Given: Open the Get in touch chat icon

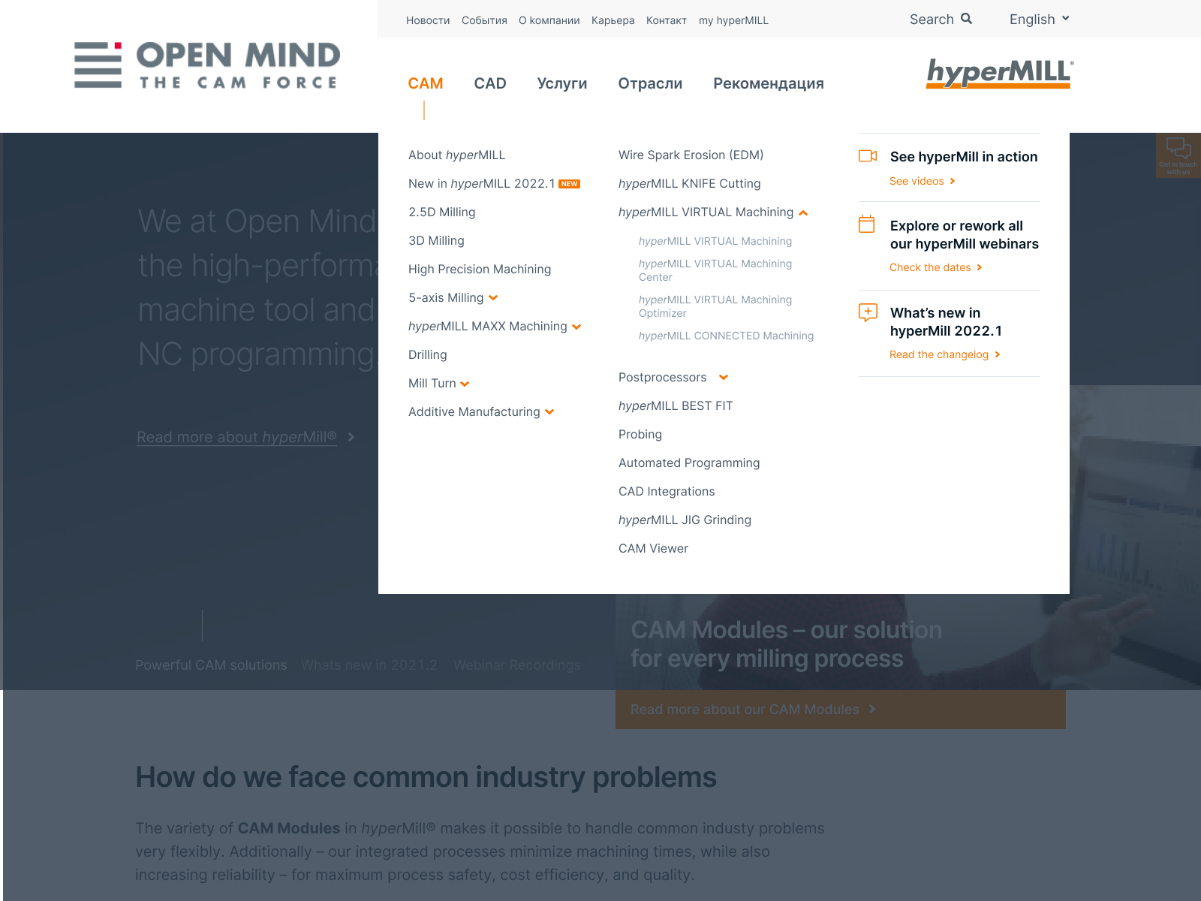Looking at the screenshot, I should [x=1178, y=155].
